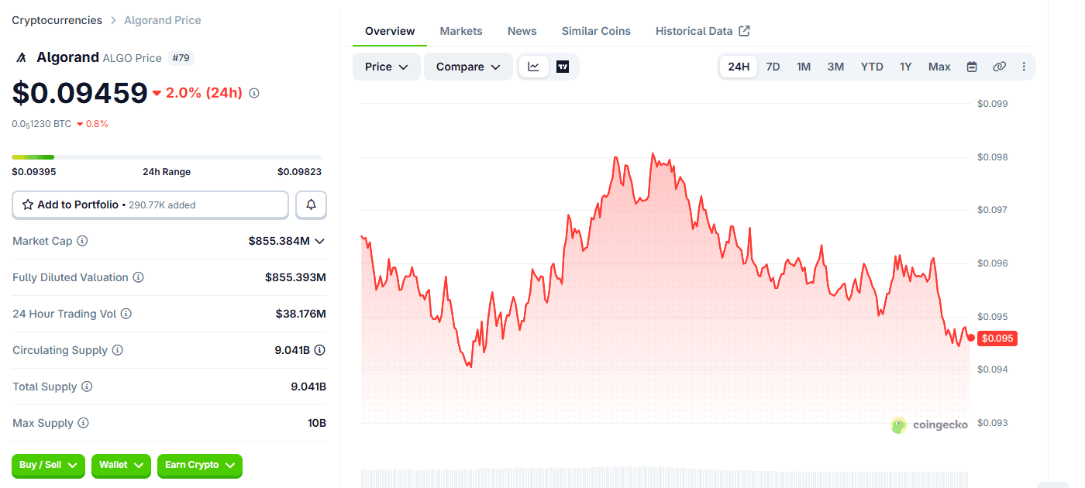
Task: Click the chart volume range navigator
Action: tap(665, 478)
